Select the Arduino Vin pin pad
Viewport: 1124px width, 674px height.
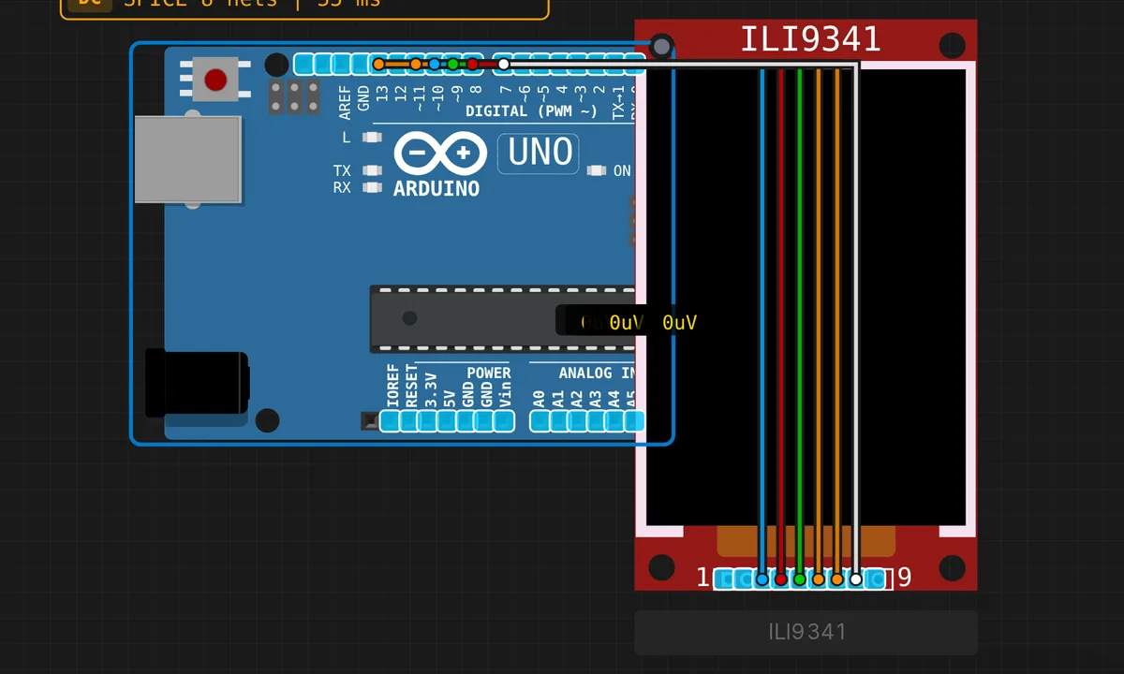pyautogui.click(x=505, y=421)
